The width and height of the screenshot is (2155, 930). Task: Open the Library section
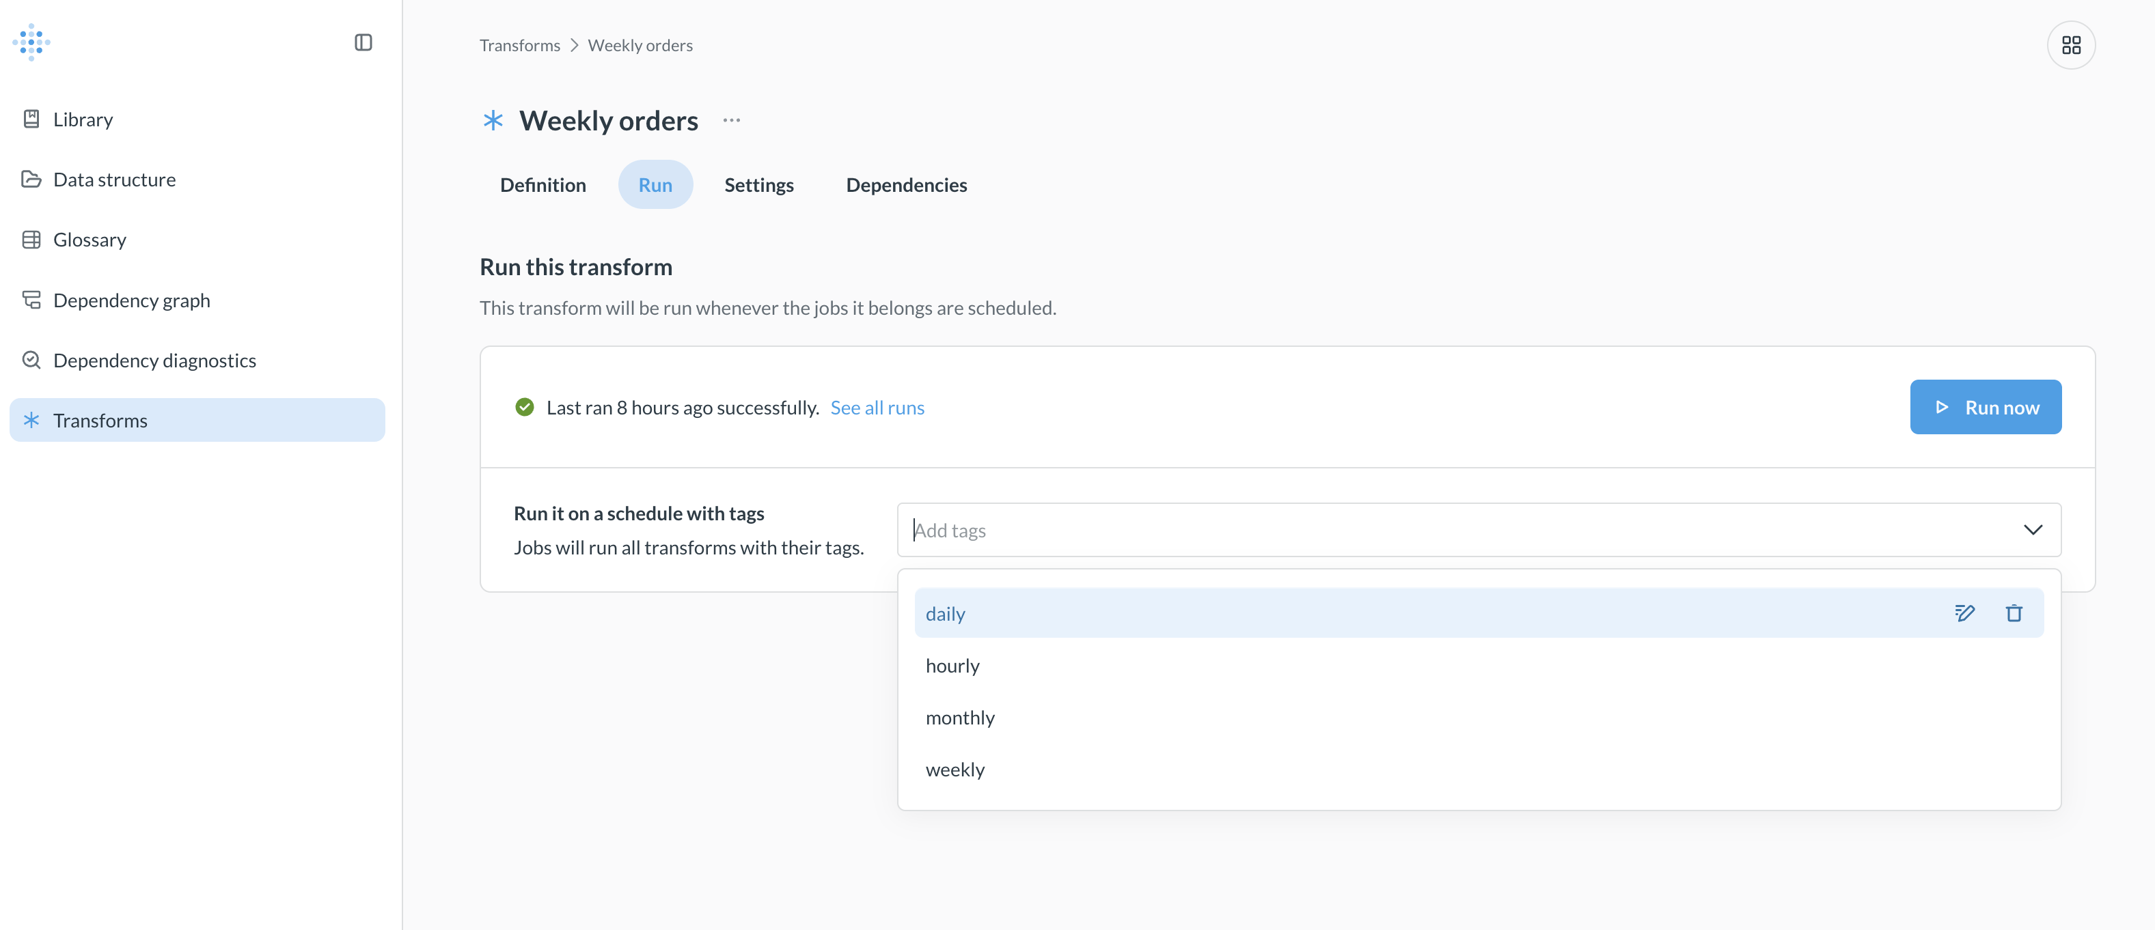[x=82, y=119]
